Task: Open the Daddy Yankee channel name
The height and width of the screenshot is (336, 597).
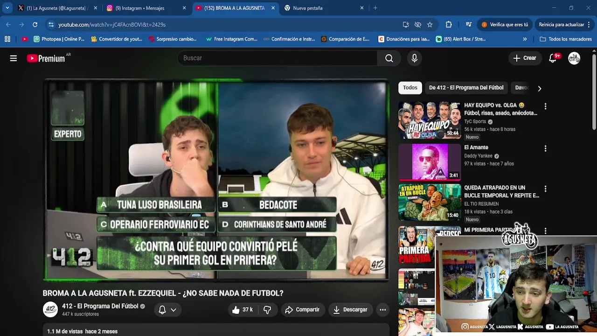Action: 478,156
